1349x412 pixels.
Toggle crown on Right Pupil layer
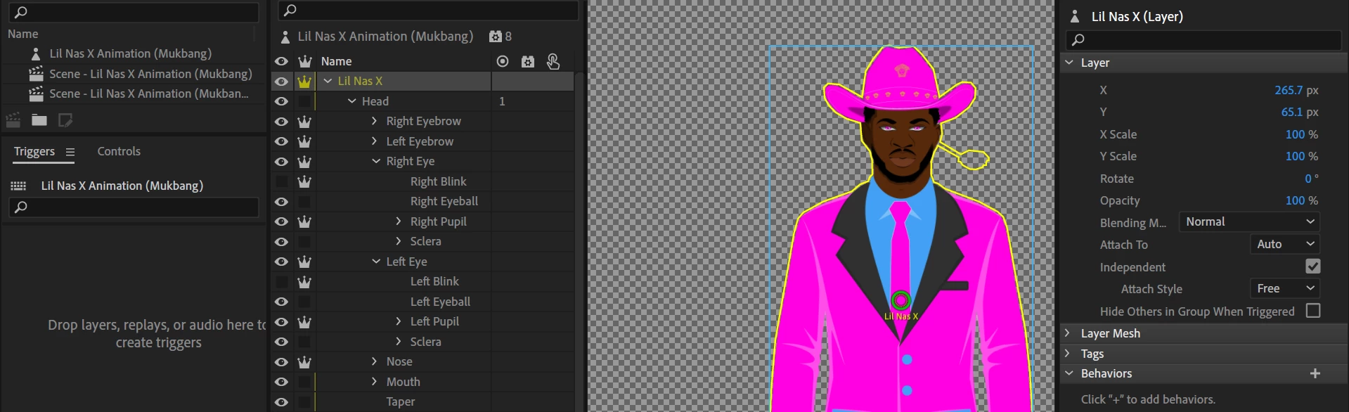(304, 221)
